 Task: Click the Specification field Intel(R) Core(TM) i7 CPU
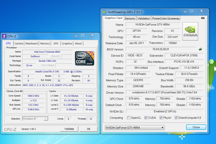click(59, 71)
